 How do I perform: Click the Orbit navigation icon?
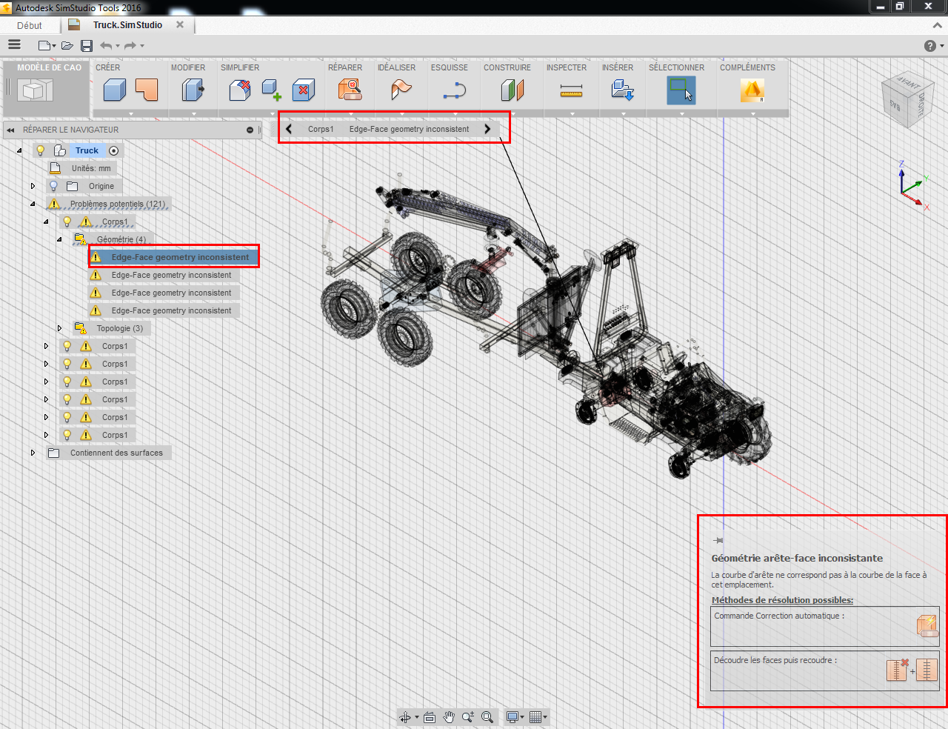point(405,717)
